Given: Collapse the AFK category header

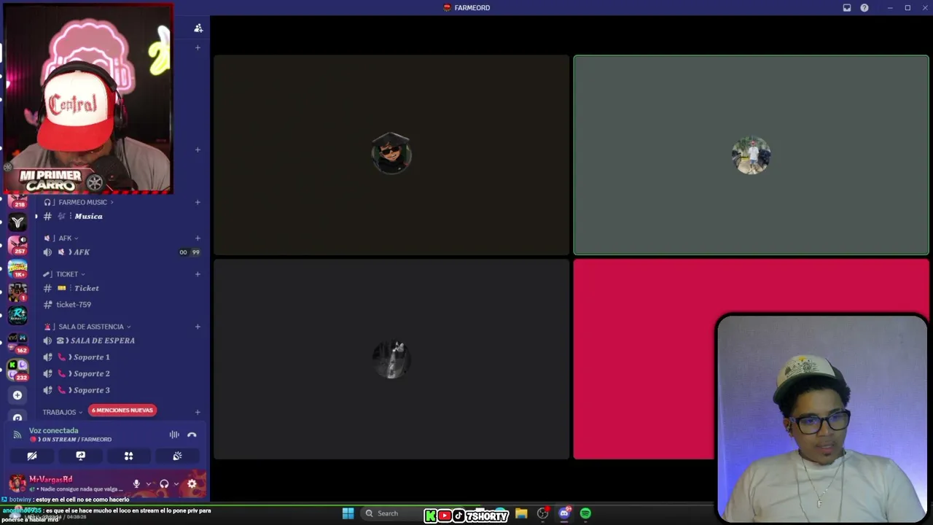Looking at the screenshot, I should point(61,238).
